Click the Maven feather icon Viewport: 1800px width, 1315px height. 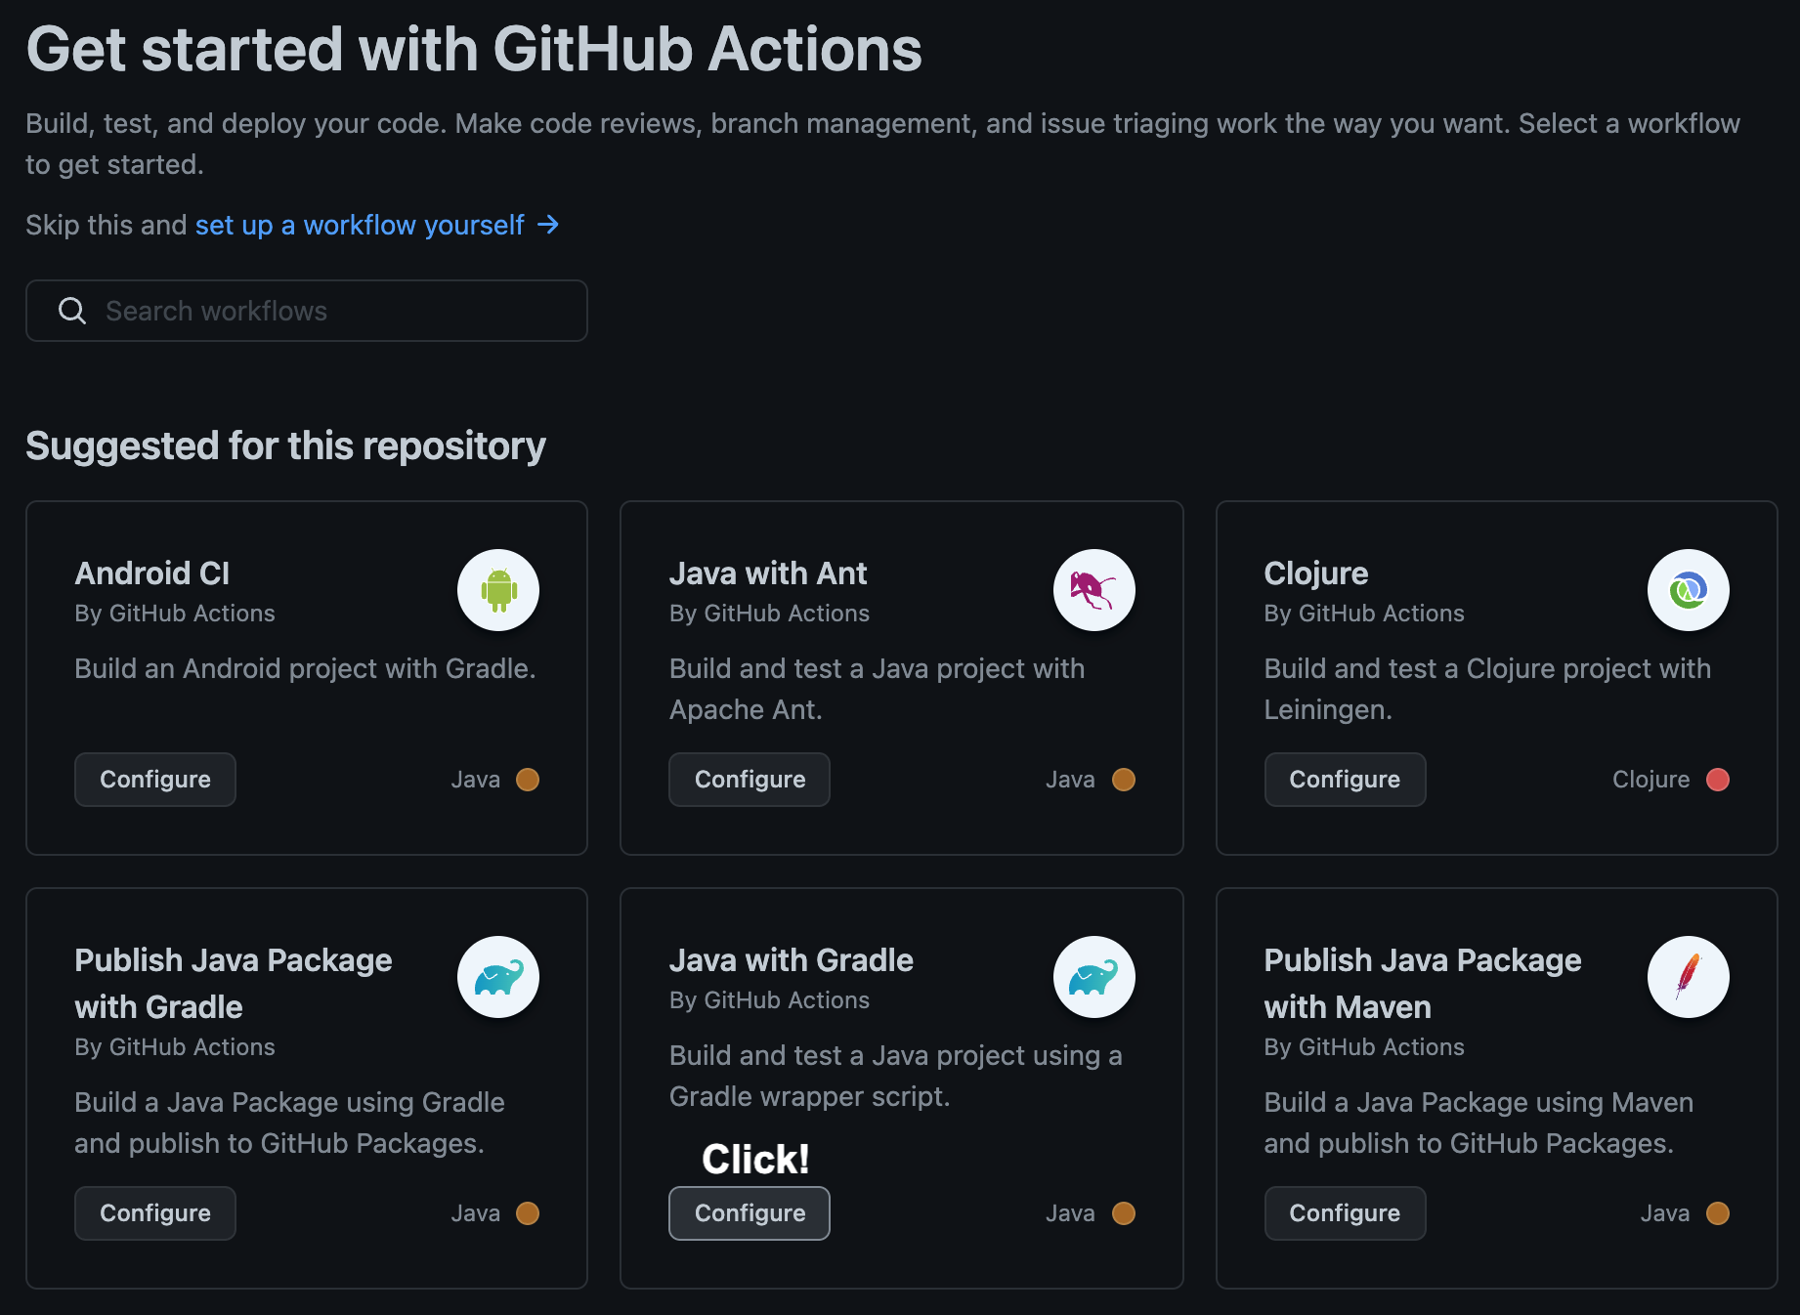click(1688, 977)
